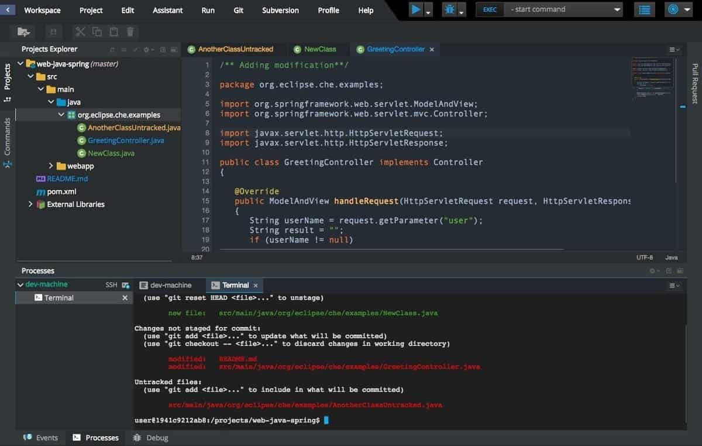Open the Assistant menu

[x=167, y=10]
